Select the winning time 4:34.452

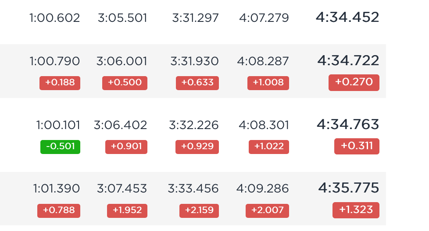pyautogui.click(x=347, y=17)
